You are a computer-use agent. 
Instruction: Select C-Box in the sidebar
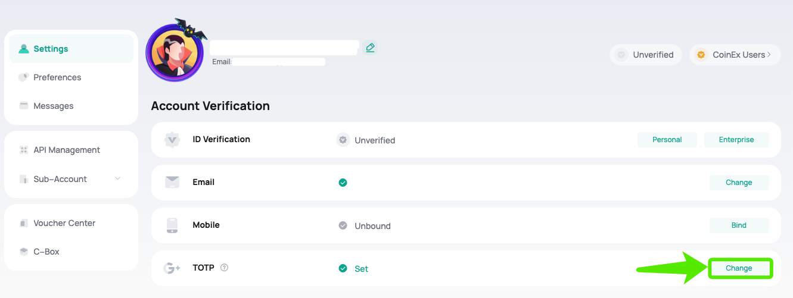[46, 252]
